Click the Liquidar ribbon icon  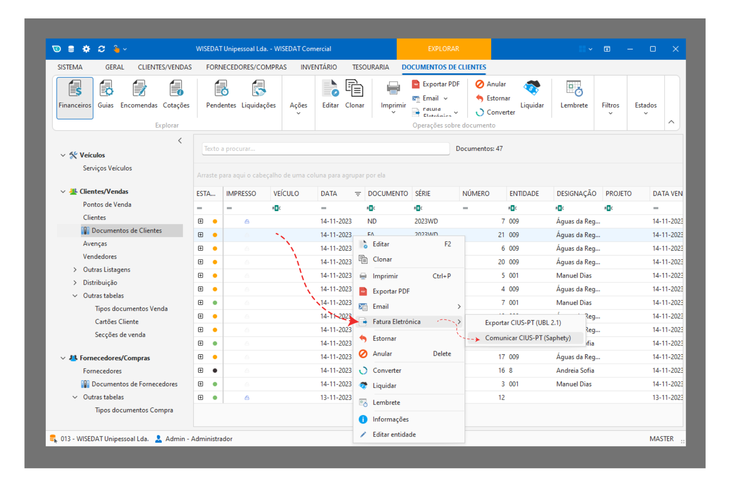click(x=532, y=95)
